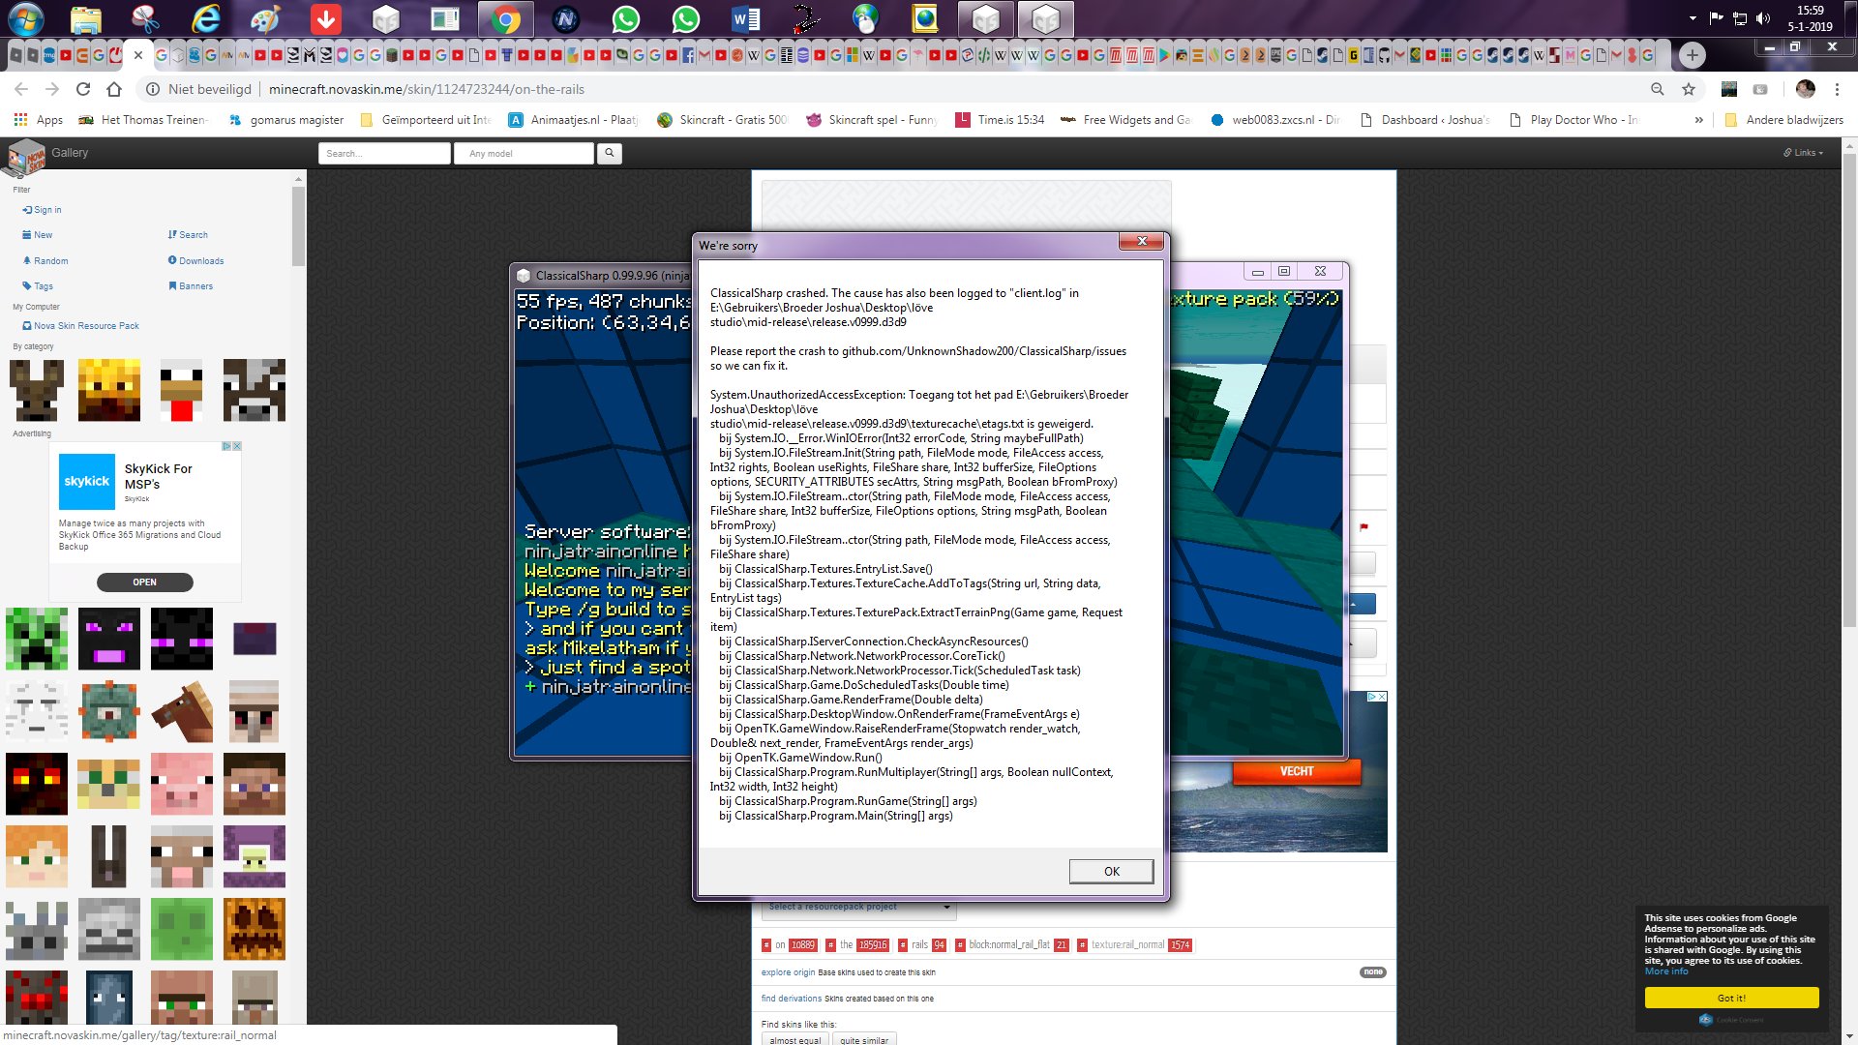Open the SkyKick ad OPEN button
The width and height of the screenshot is (1858, 1045).
coord(144,582)
